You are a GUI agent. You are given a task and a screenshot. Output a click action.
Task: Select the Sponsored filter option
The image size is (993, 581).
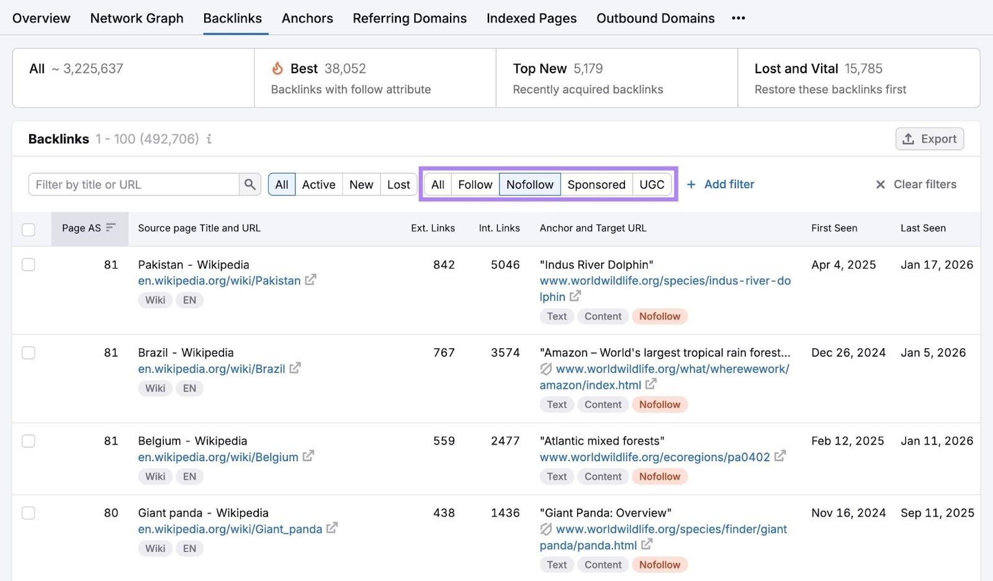tap(596, 184)
